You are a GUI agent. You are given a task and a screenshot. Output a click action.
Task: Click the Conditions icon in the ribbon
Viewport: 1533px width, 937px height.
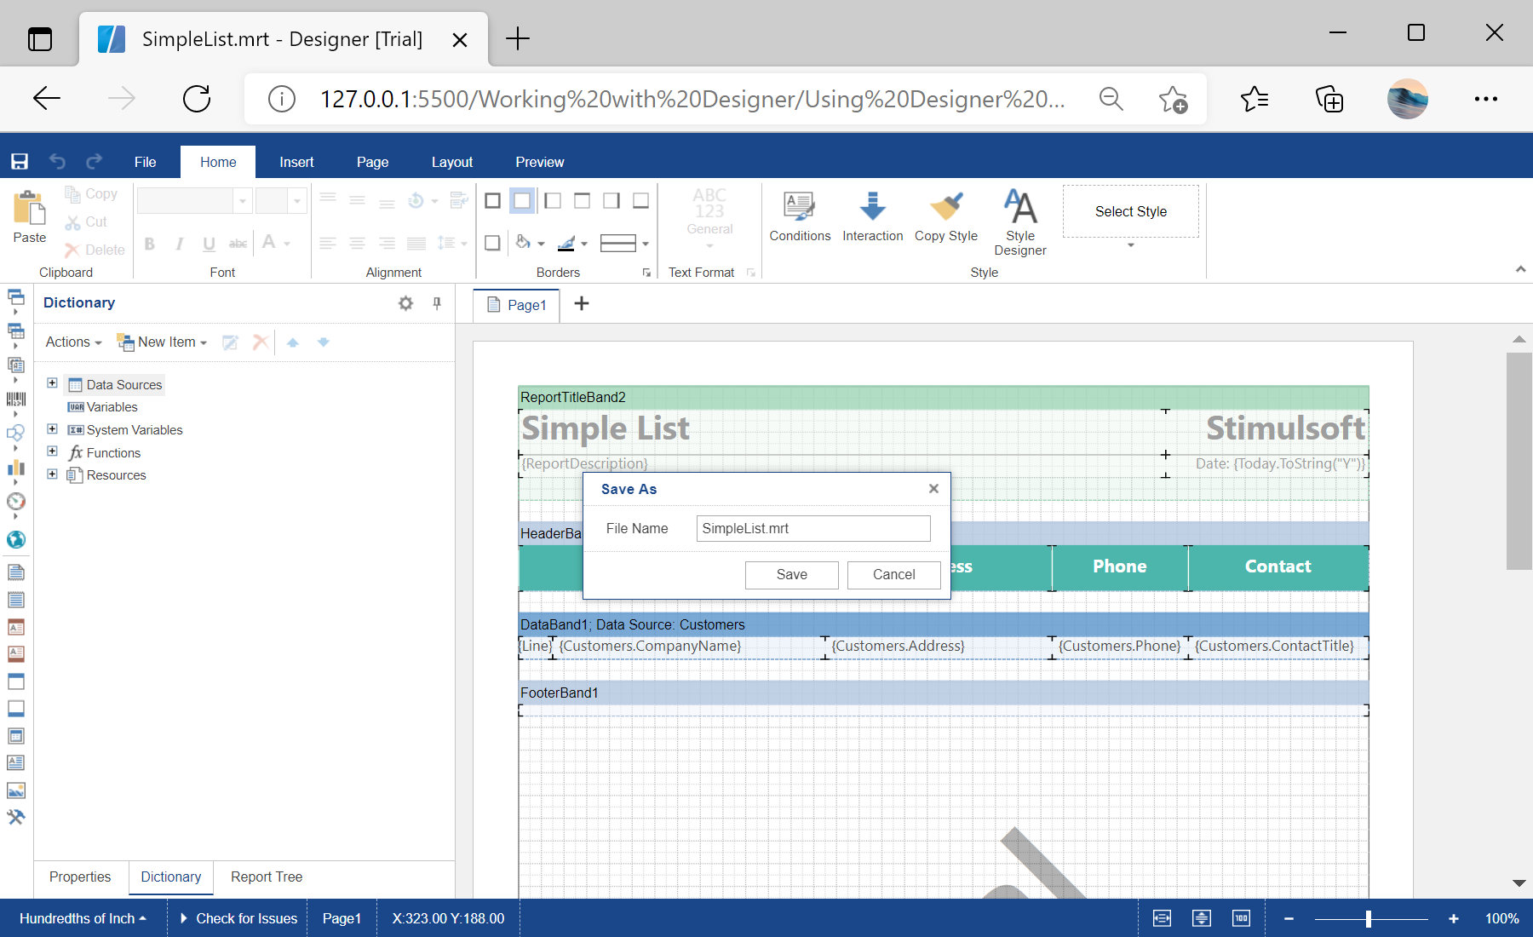799,214
